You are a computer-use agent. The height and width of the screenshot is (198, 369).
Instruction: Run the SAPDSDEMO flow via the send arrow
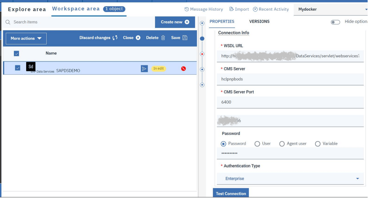144,69
